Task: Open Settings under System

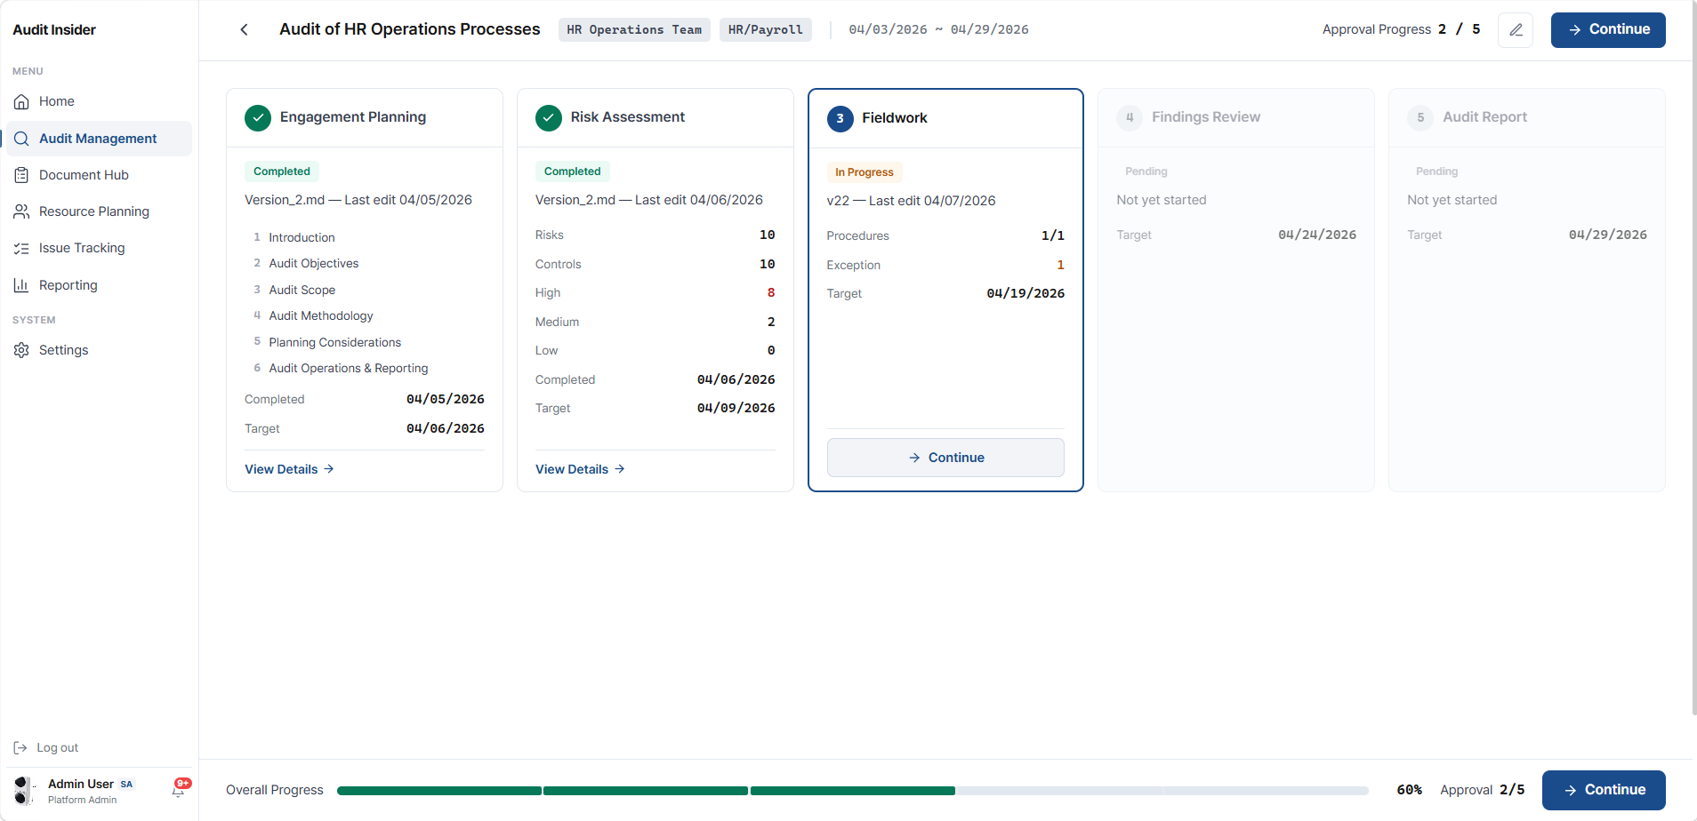Action: coord(63,350)
